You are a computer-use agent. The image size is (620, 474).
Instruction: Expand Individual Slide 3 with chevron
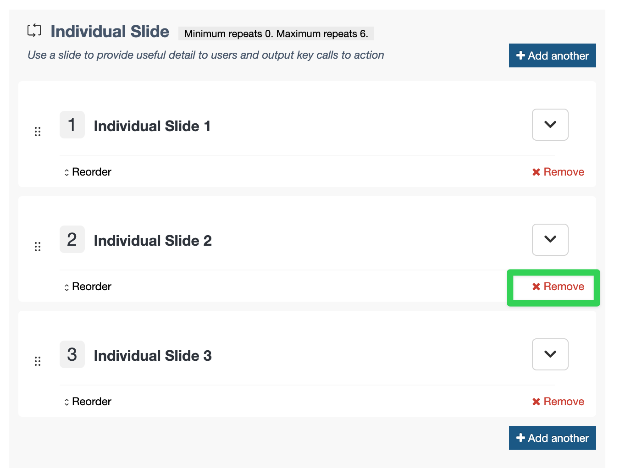(x=550, y=354)
